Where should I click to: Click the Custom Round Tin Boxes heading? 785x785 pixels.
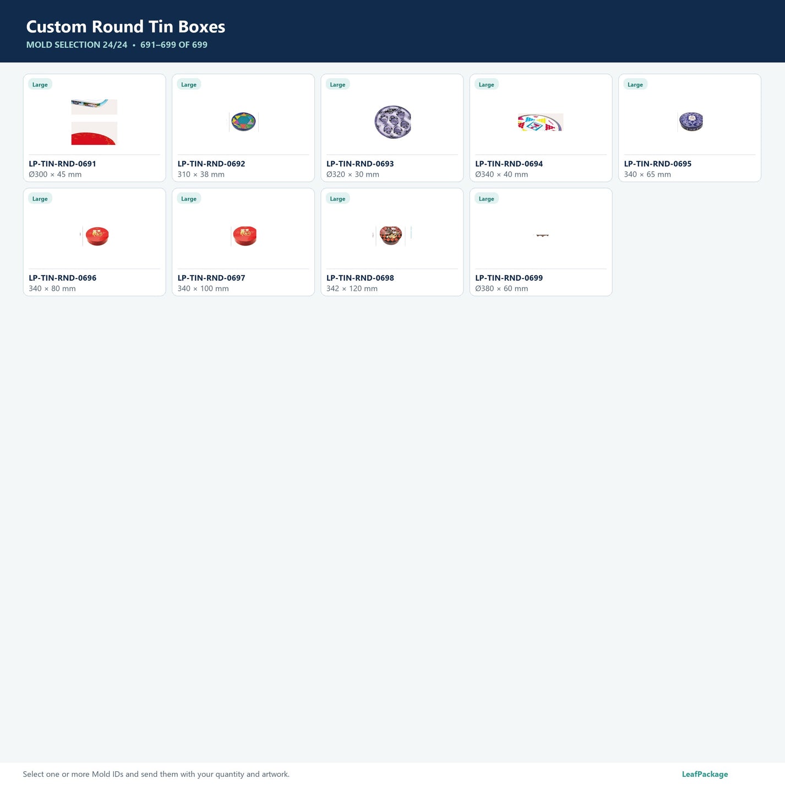(126, 26)
